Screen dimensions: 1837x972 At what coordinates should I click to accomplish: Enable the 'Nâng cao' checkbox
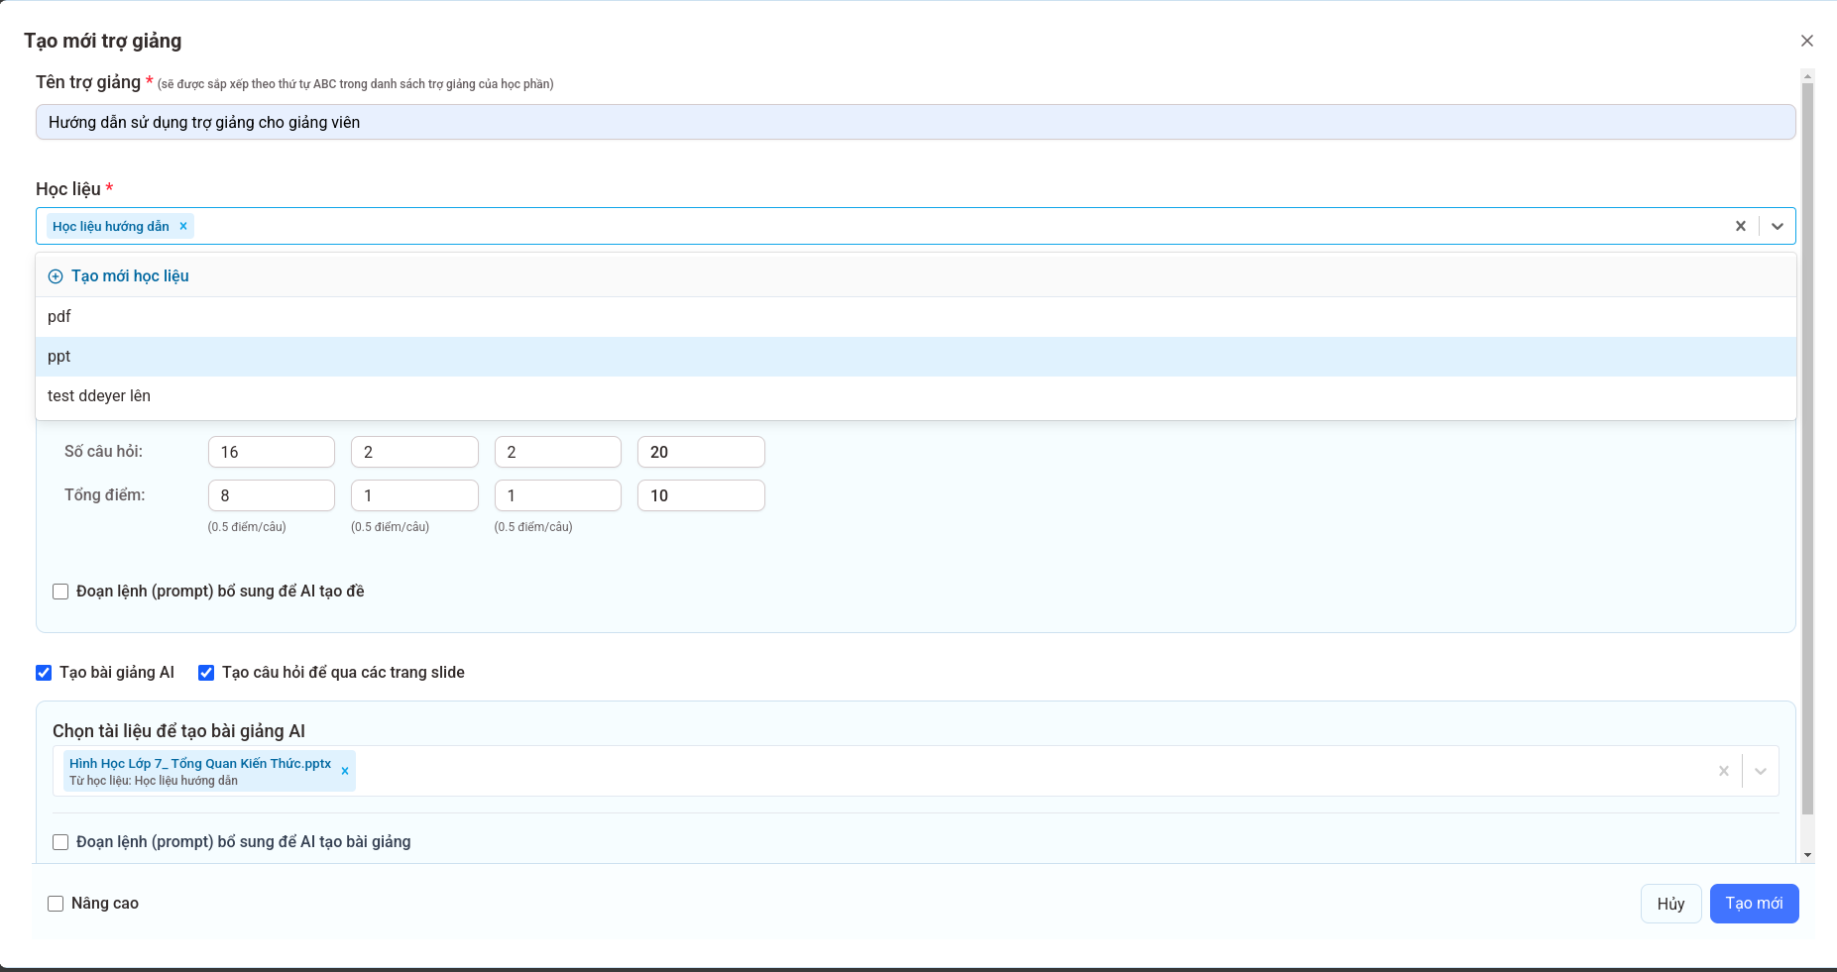click(56, 904)
